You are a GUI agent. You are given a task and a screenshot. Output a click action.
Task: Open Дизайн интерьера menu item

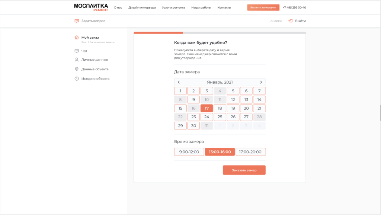[x=142, y=7]
